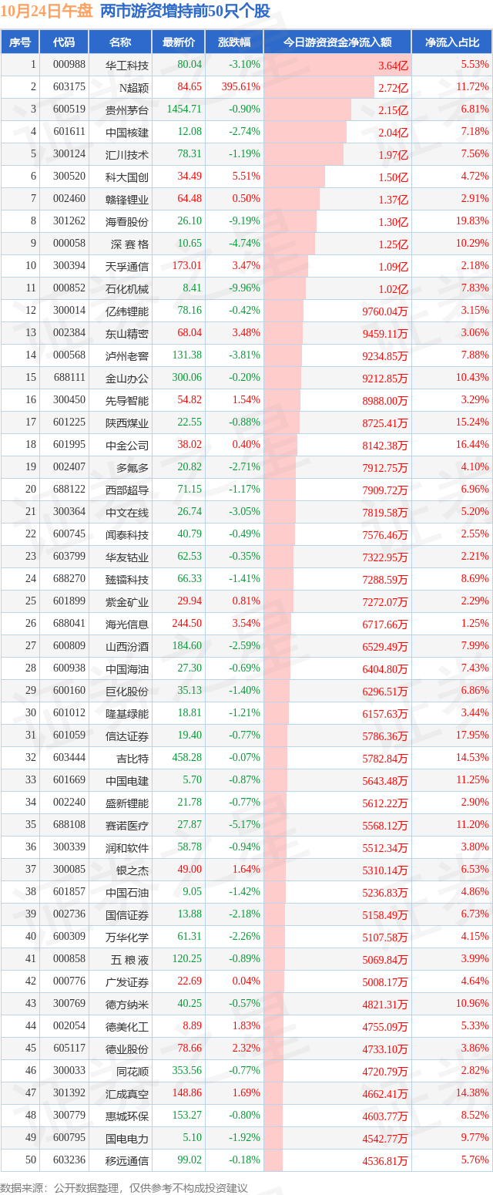This screenshot has width=493, height=1195.
Task: Select stock name 银之杰
Action: [x=132, y=870]
